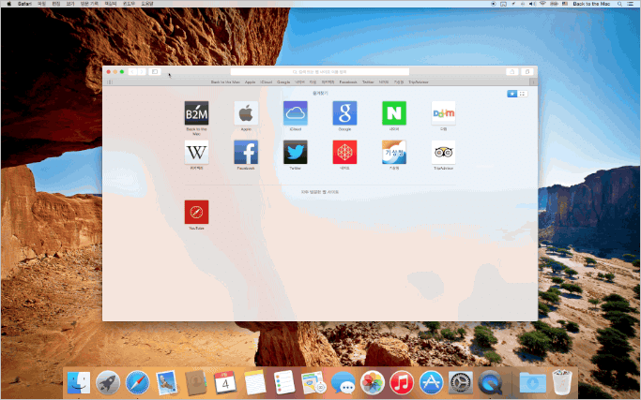
Task: Open the 도움말 (Help) menu
Action: point(147,4)
